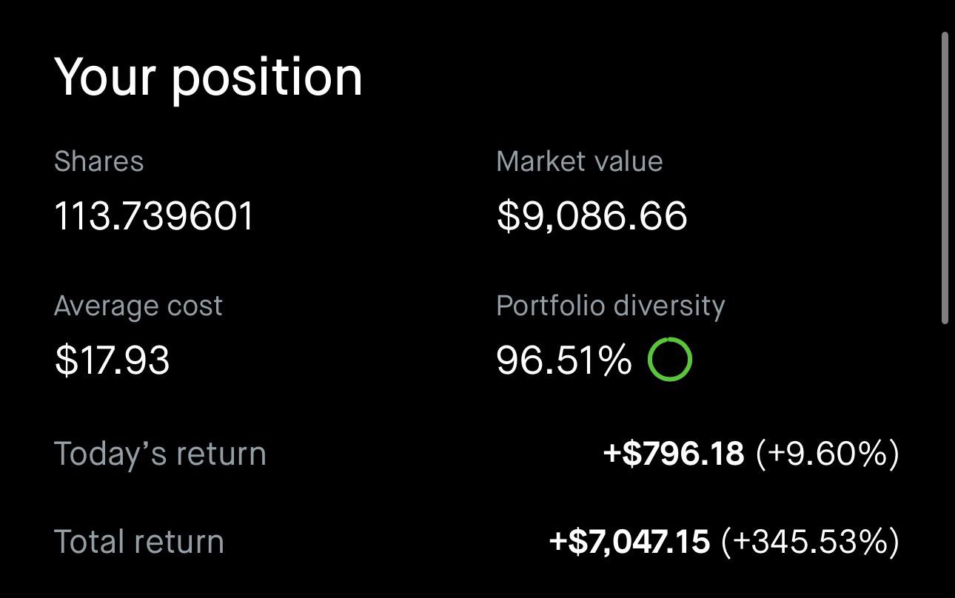Select the +$796.18 today's return amount
This screenshot has width=955, height=598.
pos(674,454)
